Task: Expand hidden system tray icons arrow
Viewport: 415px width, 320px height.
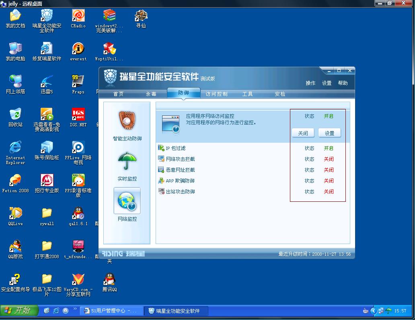Action: (374, 311)
